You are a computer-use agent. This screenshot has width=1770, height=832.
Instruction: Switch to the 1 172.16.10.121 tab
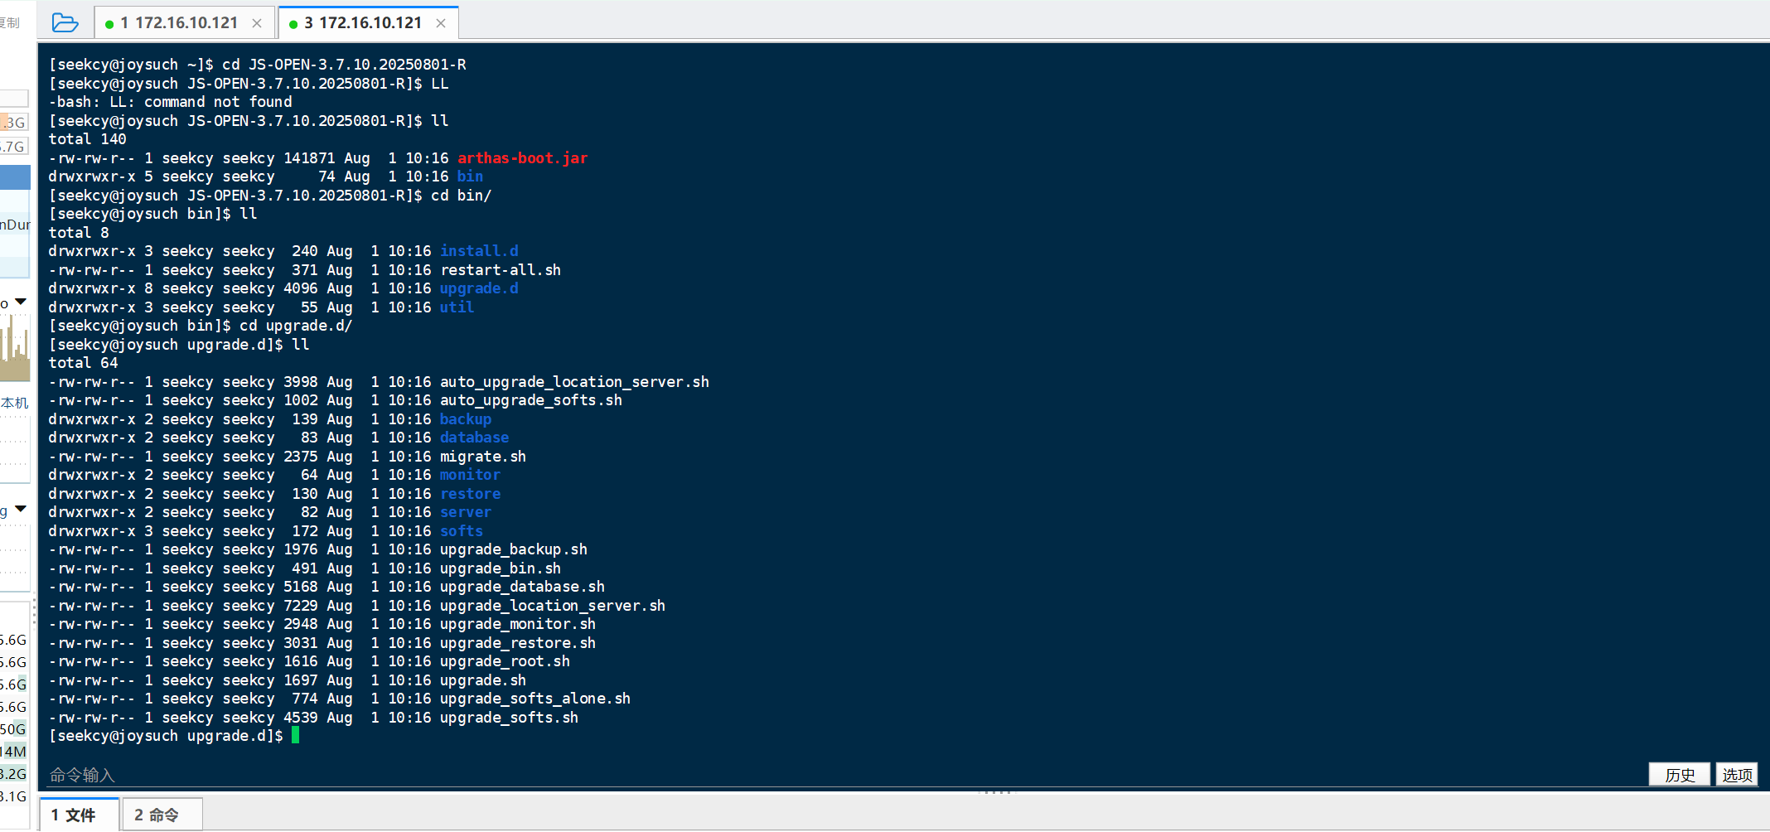(x=179, y=22)
